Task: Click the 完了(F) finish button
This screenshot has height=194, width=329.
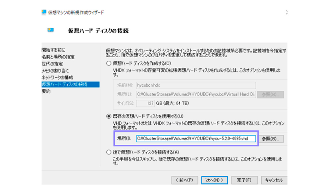Action: (244, 180)
